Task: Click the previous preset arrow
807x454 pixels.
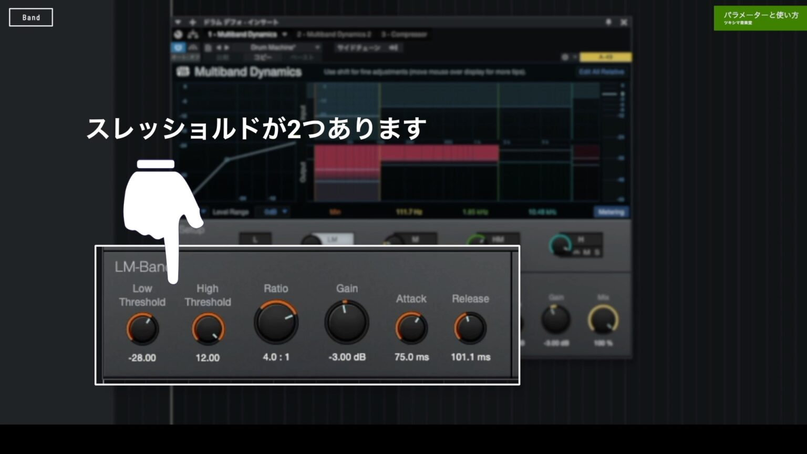Action: [219, 47]
